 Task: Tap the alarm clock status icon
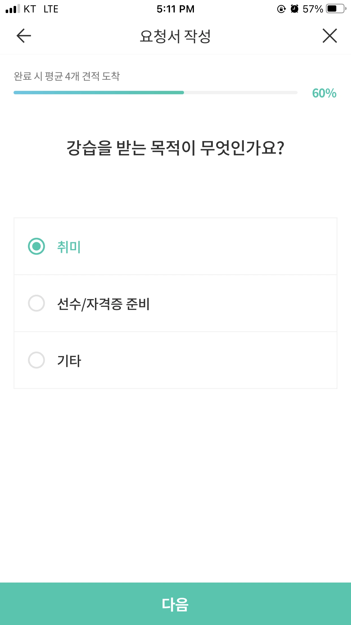(294, 9)
